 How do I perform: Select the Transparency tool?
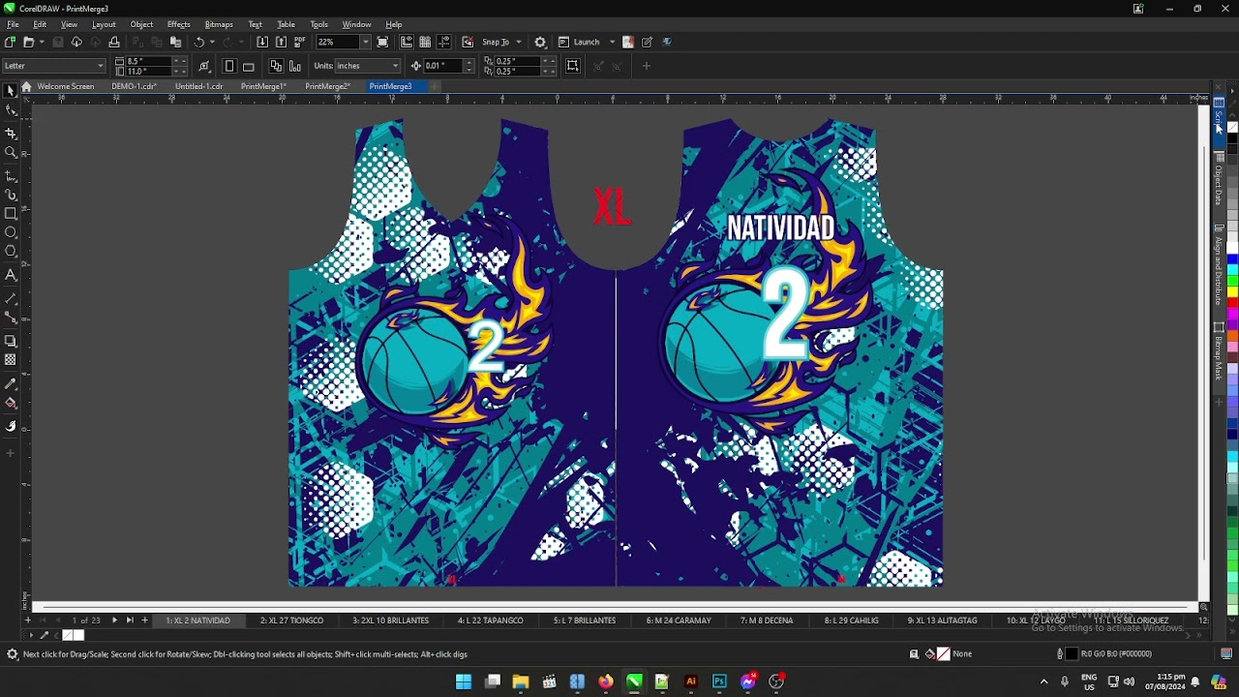point(11,360)
